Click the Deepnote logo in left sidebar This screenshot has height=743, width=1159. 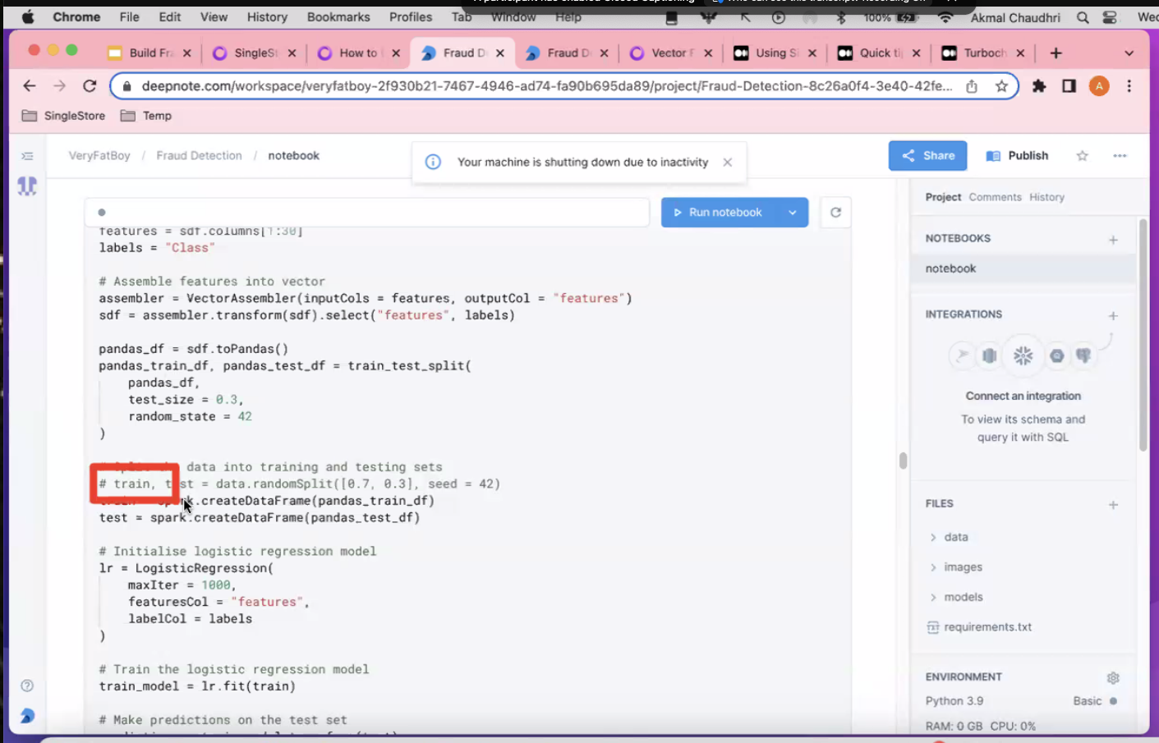pos(27,186)
